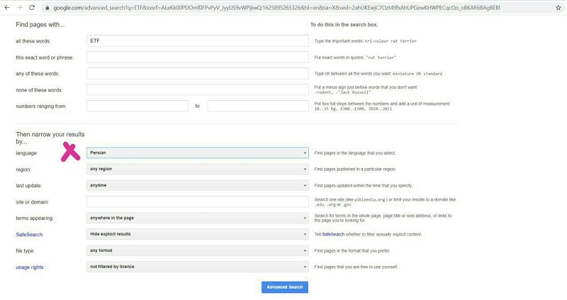Click the 'numbers ranging from' first field
The image size is (567, 300).
(x=137, y=106)
